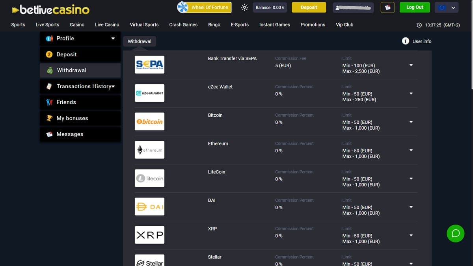Open Friends in the sidebar
The width and height of the screenshot is (473, 266).
click(x=80, y=102)
